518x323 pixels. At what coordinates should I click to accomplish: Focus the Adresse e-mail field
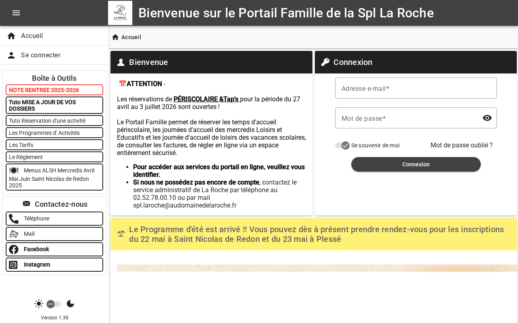(416, 88)
